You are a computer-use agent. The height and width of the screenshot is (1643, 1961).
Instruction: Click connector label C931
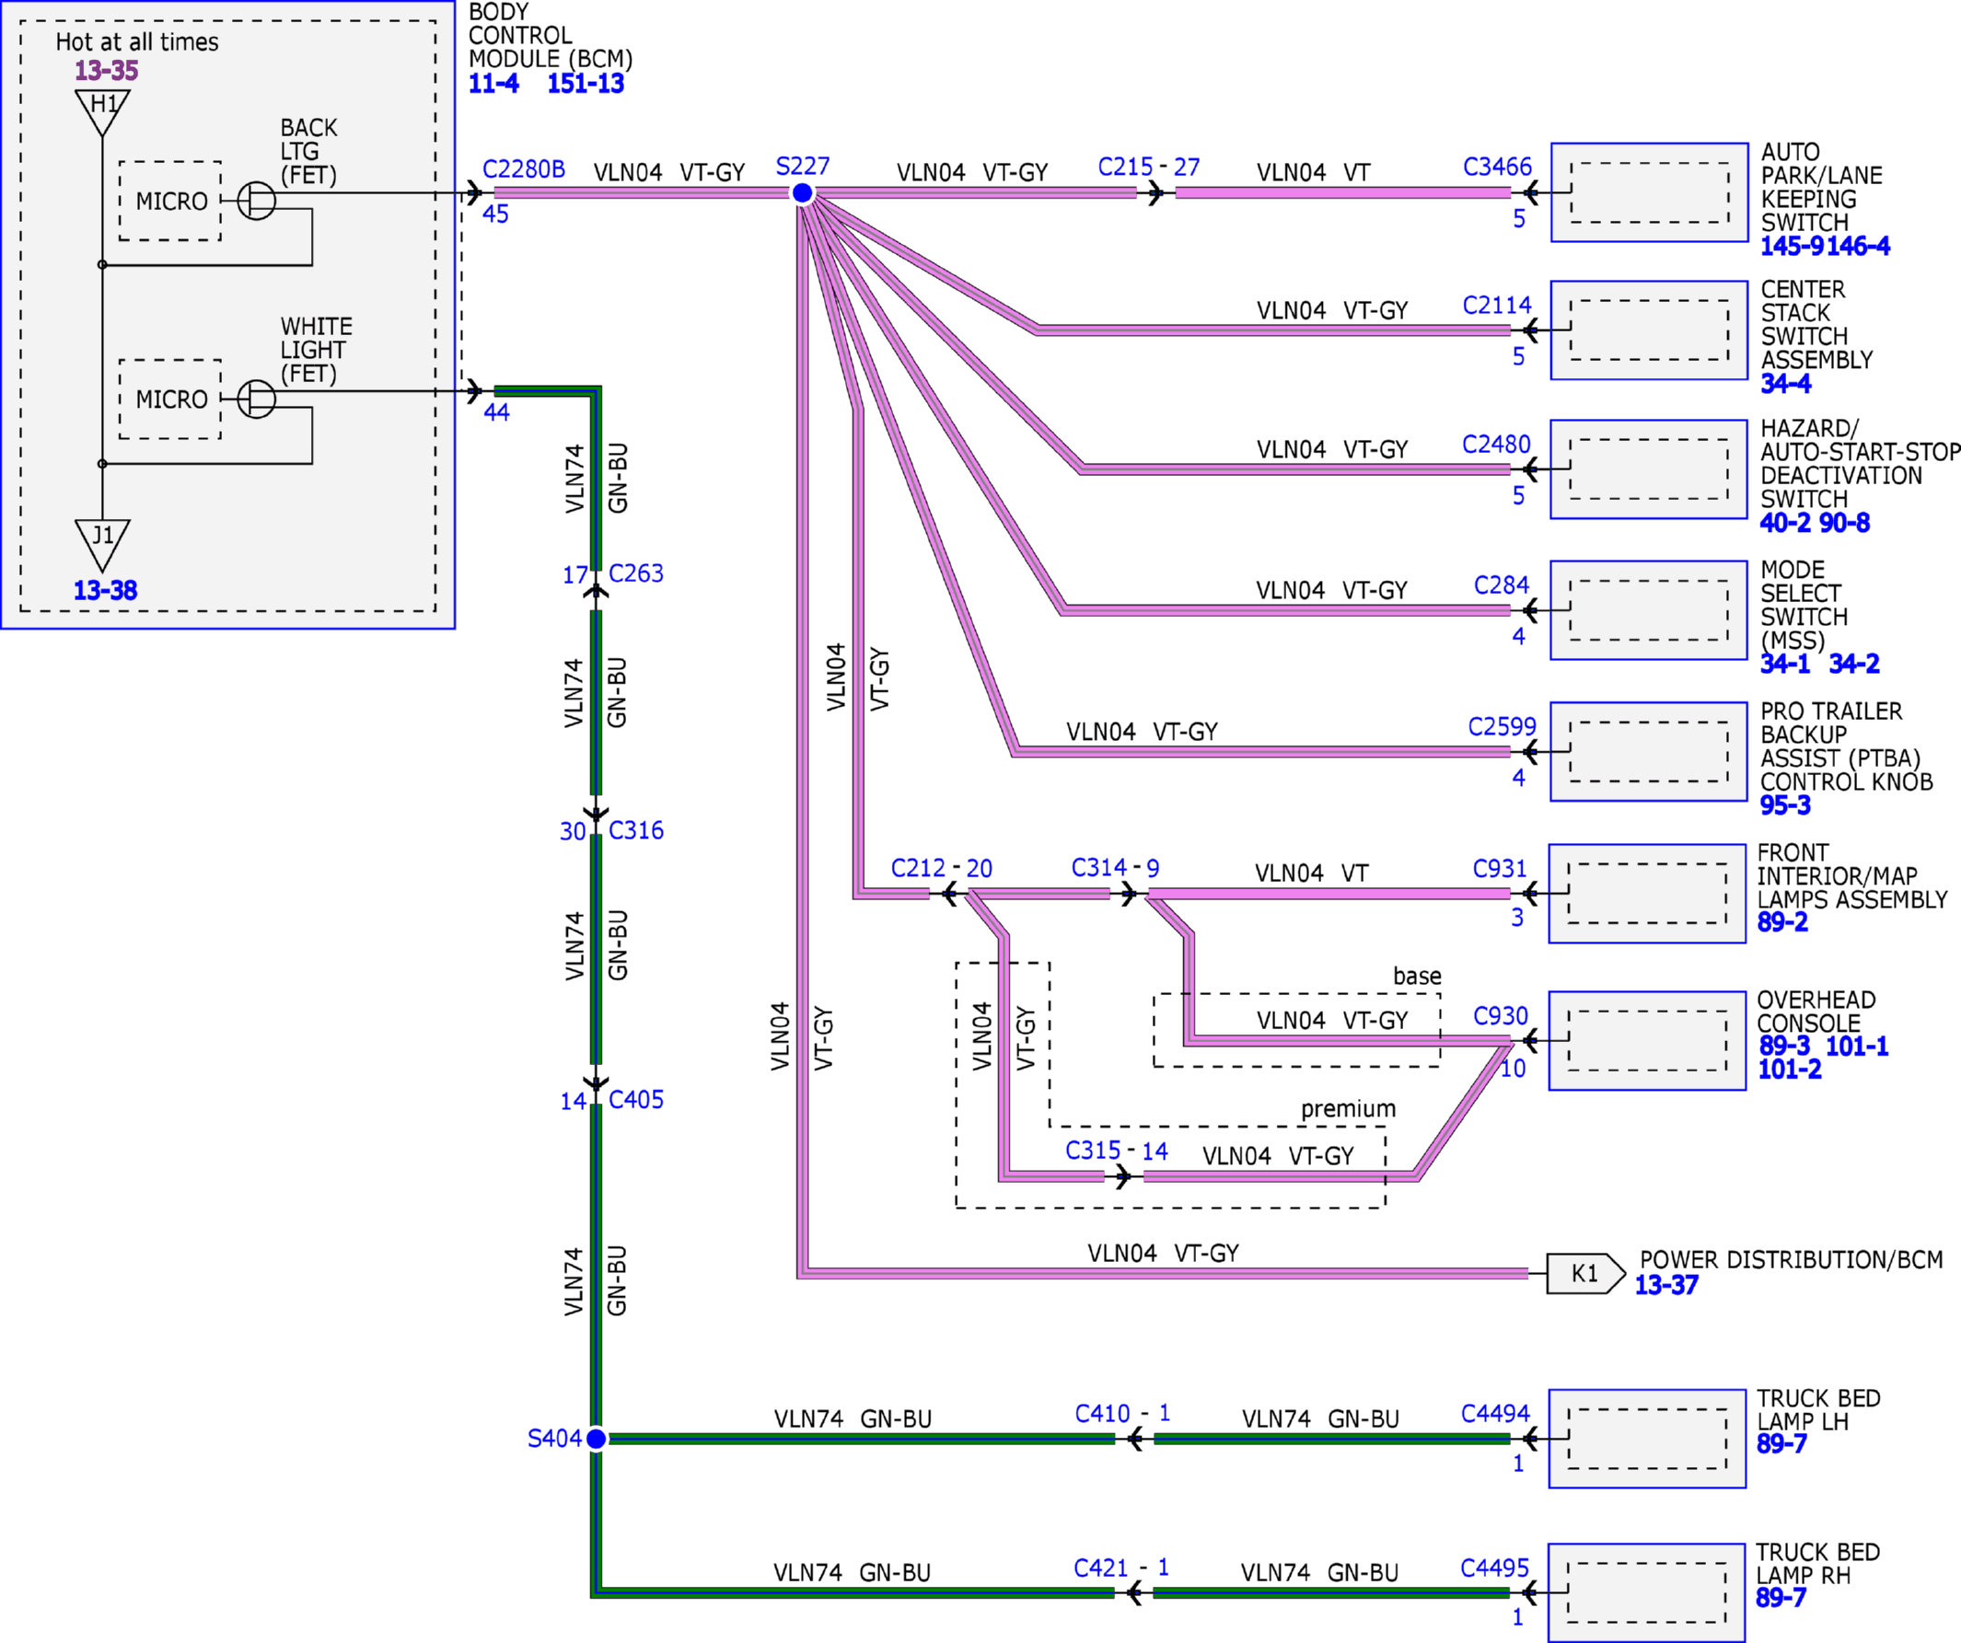click(1500, 869)
